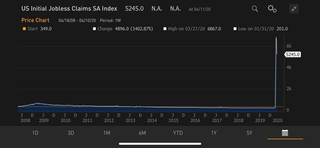Image resolution: width=320 pixels, height=148 pixels.
Task: Click the white High legend square
Action: point(165,29)
